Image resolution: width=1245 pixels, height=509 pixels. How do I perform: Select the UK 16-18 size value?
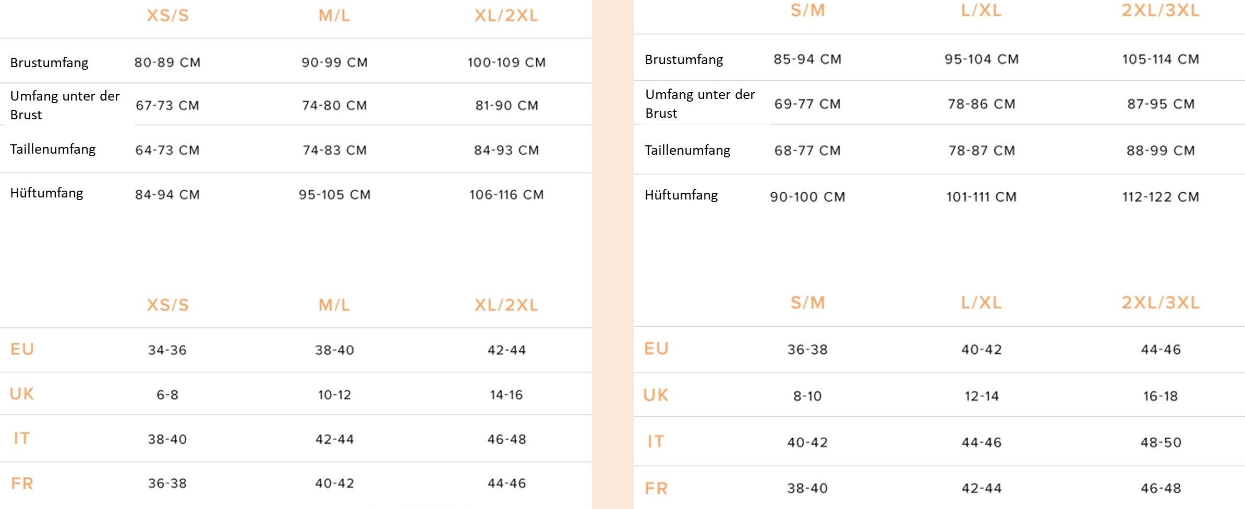pos(1161,396)
